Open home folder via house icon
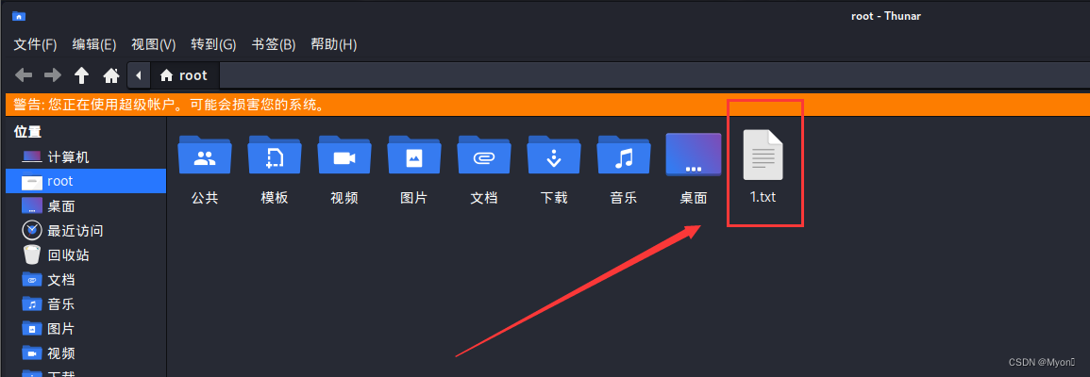Image resolution: width=1090 pixels, height=377 pixels. coord(111,75)
